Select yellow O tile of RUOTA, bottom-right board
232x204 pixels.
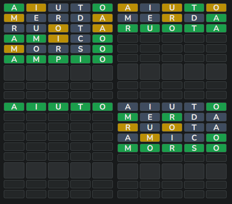coord(172,127)
